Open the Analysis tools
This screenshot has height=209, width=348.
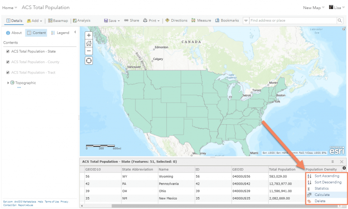[x=82, y=21]
